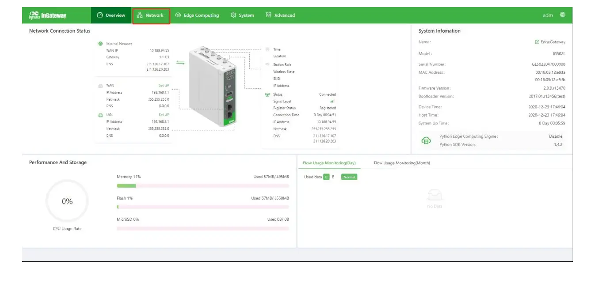The height and width of the screenshot is (283, 610).
Task: Click the SSID label
Action: pyautogui.click(x=277, y=79)
